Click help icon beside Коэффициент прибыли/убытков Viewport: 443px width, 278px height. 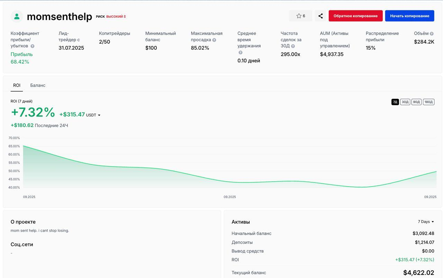coord(33,46)
